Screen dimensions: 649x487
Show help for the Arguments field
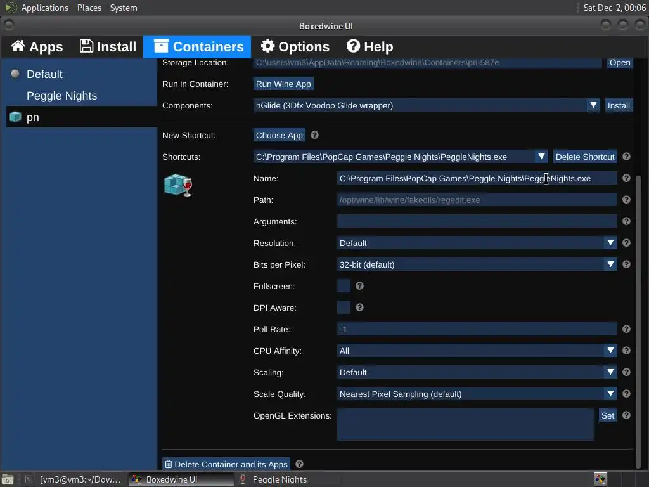tap(626, 221)
